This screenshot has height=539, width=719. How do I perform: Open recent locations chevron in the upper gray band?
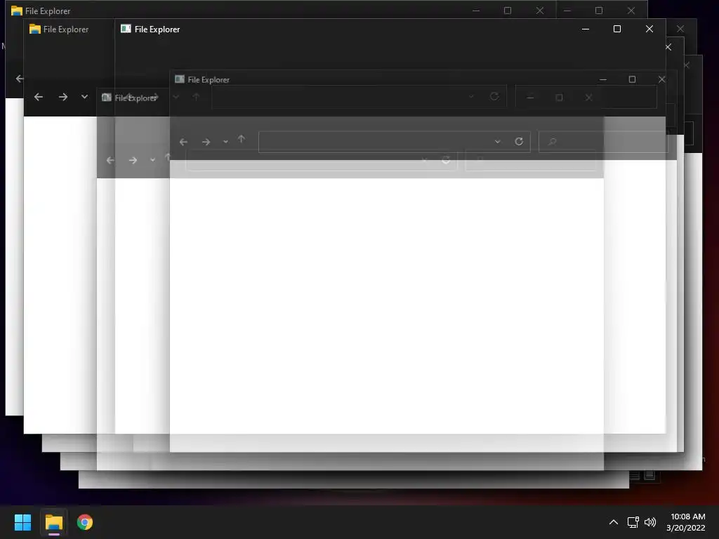[225, 142]
